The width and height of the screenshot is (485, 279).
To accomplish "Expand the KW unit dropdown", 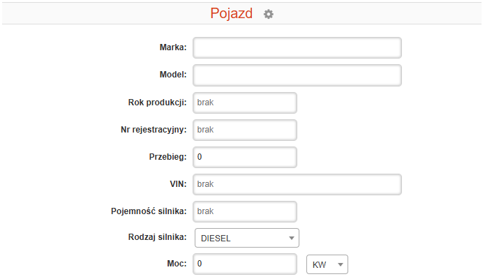I will (x=327, y=265).
